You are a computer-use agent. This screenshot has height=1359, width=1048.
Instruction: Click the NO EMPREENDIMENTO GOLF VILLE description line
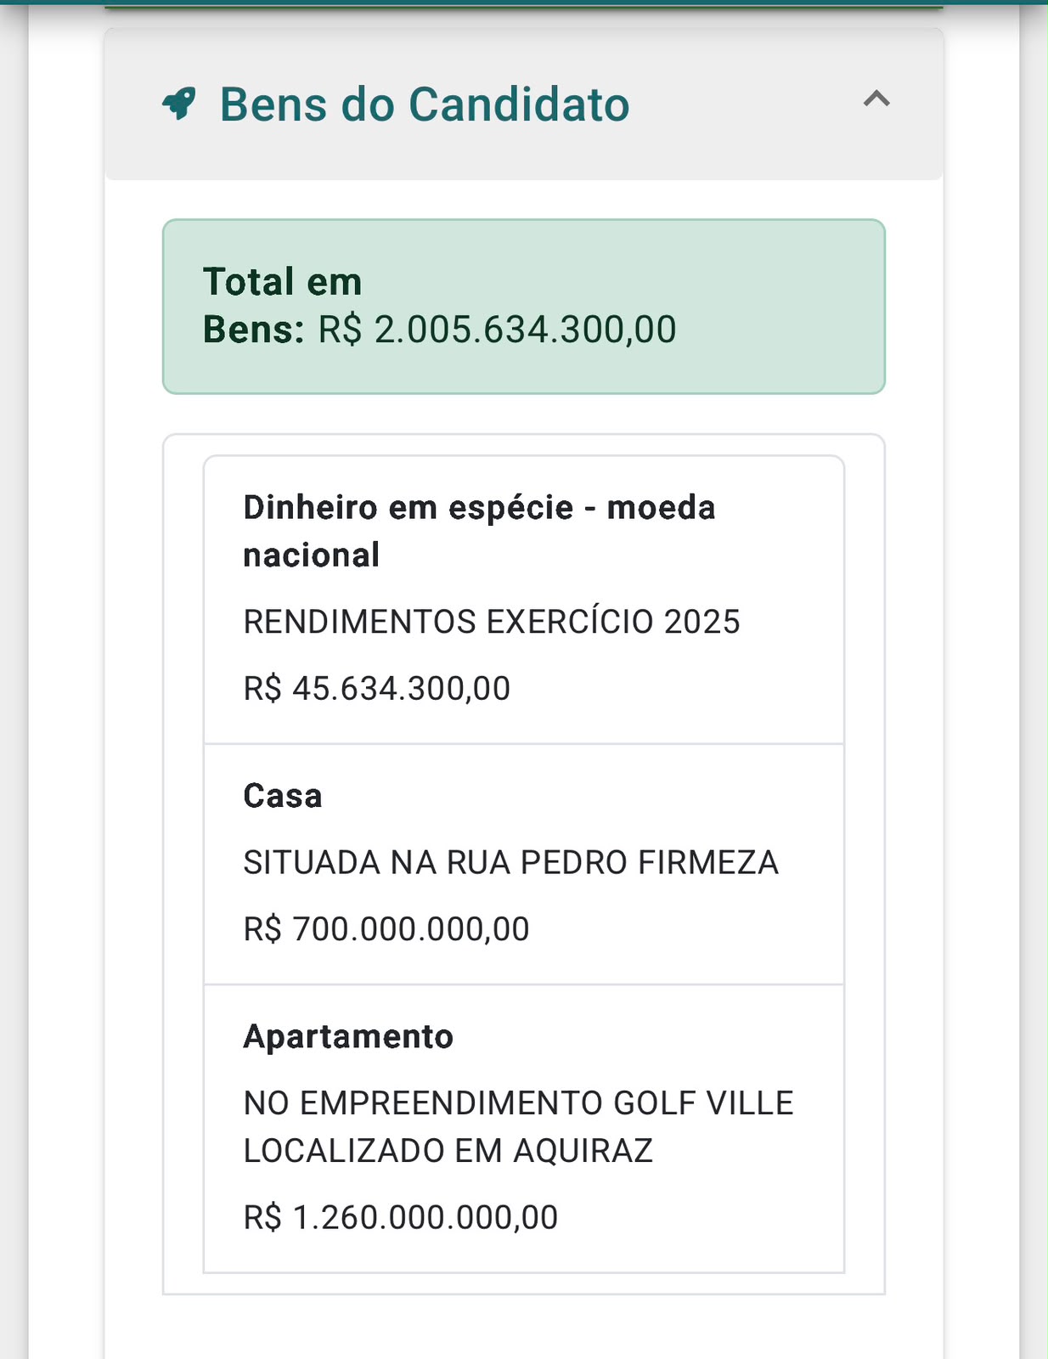(518, 1102)
